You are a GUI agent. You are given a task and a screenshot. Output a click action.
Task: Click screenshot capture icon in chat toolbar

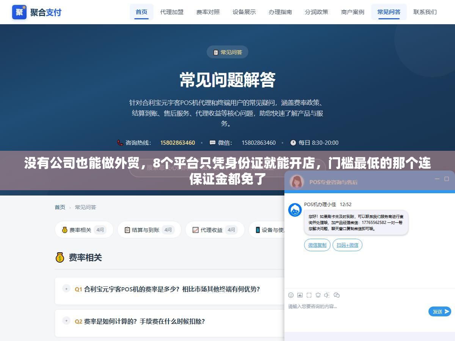309,295
